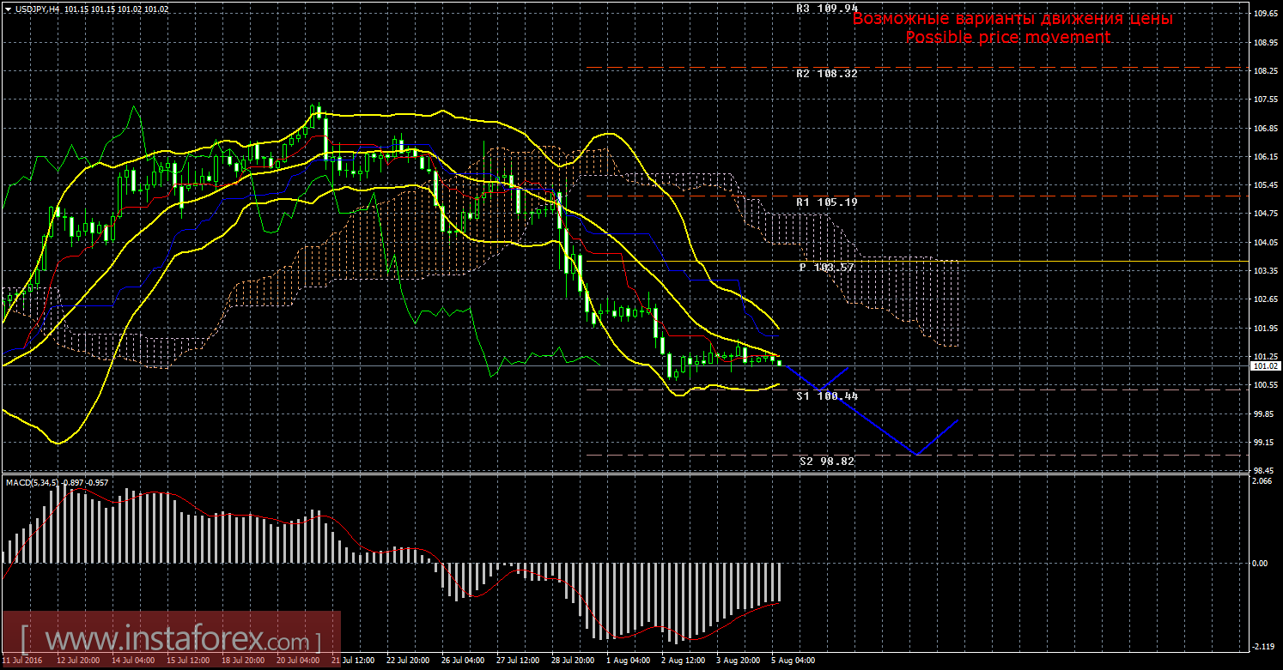Select the S1 100.44 support label
The height and width of the screenshot is (670, 1283).
(x=827, y=396)
